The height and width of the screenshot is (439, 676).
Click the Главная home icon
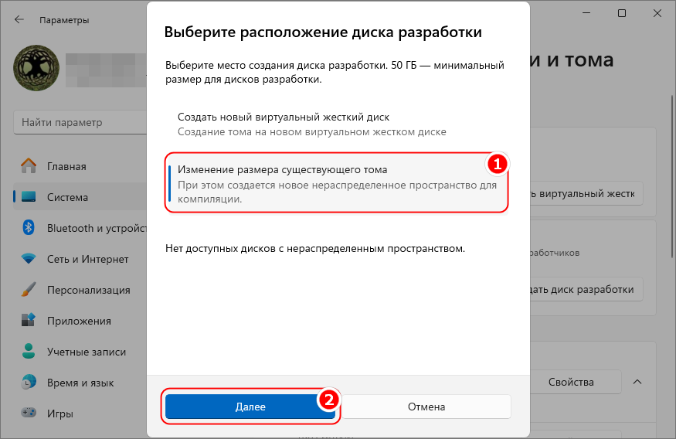[29, 166]
